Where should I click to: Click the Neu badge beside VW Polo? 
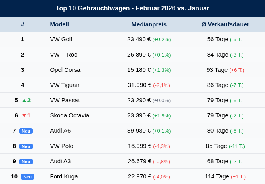tap(26, 146)
